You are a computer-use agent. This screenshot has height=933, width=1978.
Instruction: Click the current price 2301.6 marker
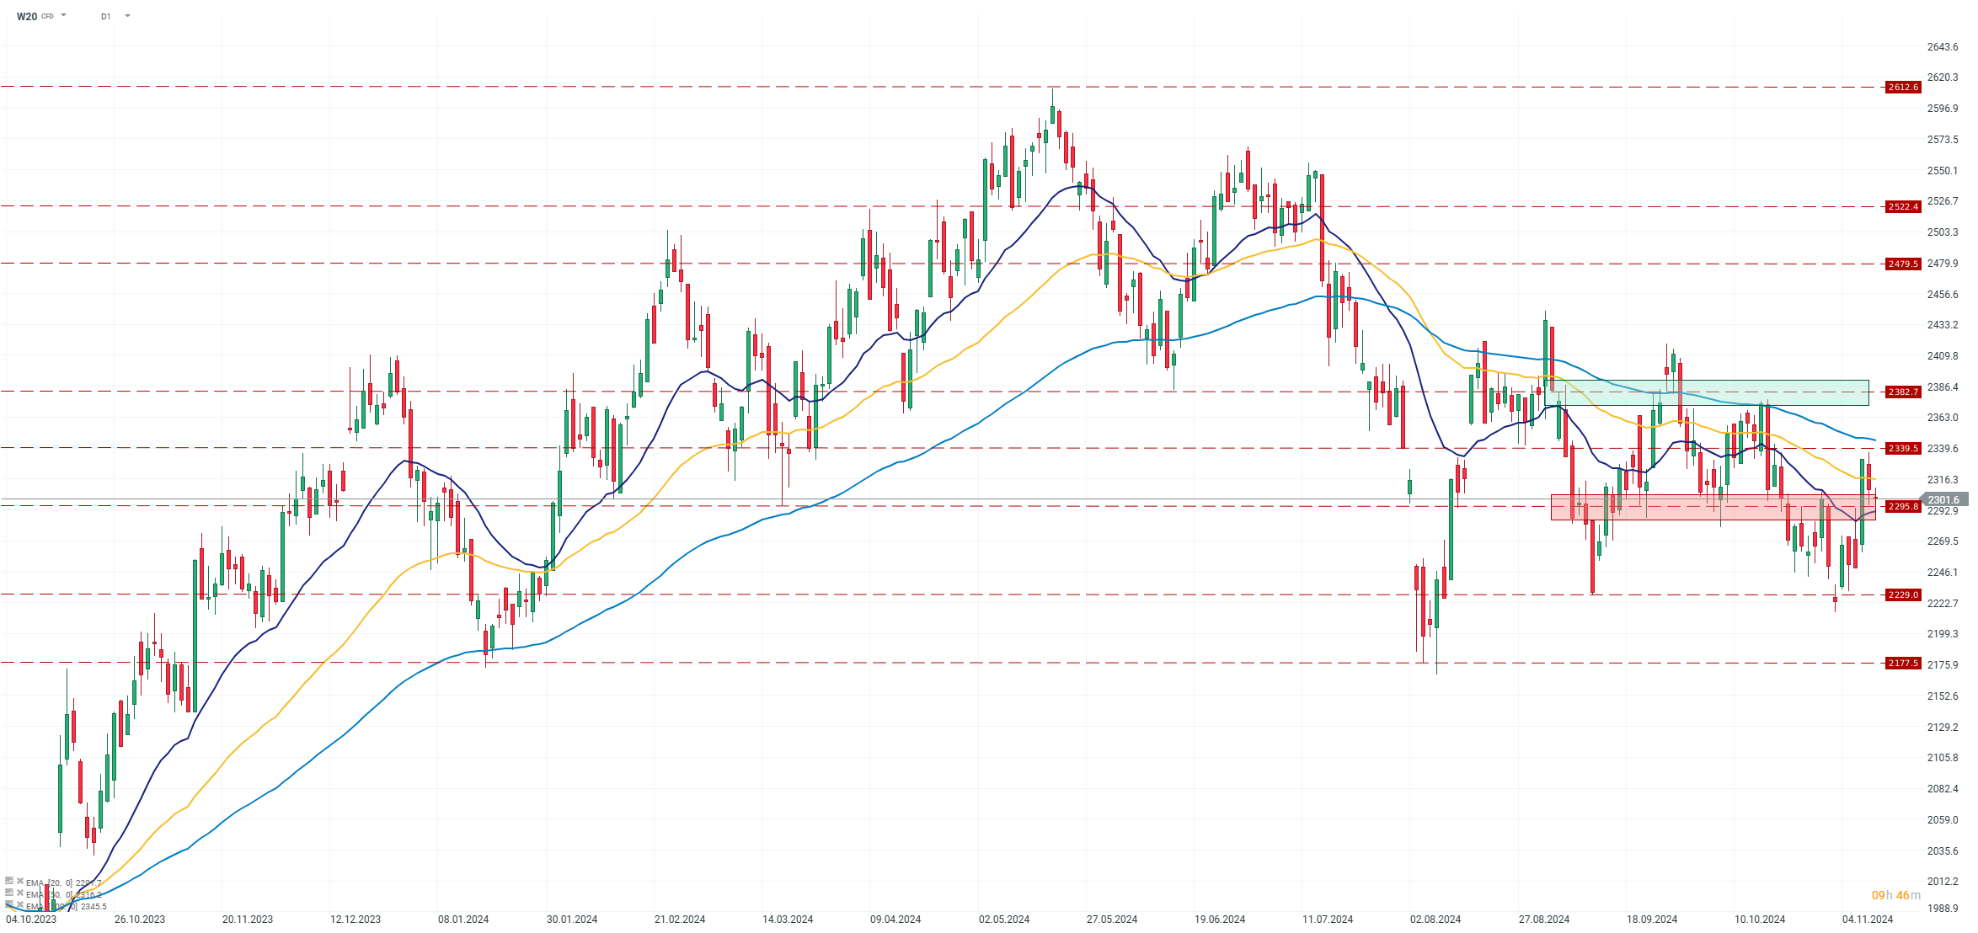1944,499
